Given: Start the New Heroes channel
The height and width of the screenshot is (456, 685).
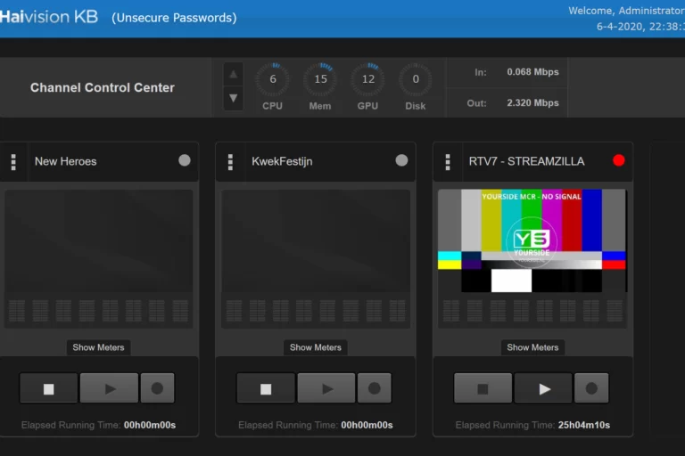Looking at the screenshot, I should pyautogui.click(x=109, y=388).
